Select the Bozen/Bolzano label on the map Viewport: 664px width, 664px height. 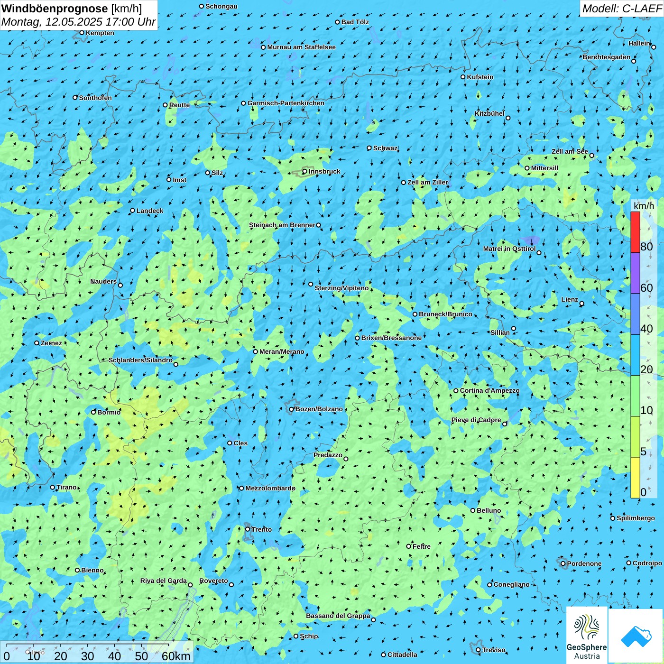click(x=319, y=409)
